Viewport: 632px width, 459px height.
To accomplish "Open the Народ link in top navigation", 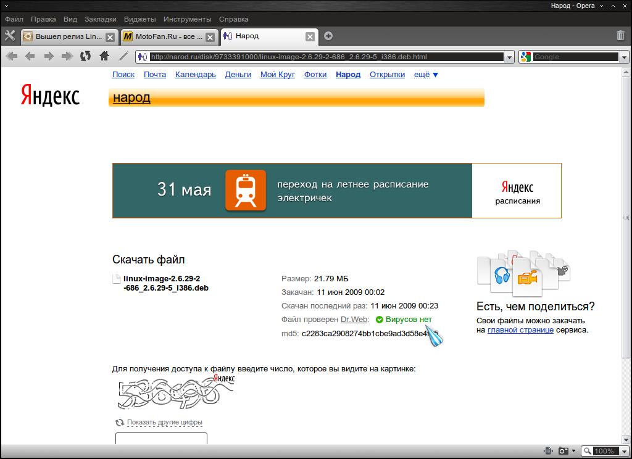I will click(x=348, y=75).
